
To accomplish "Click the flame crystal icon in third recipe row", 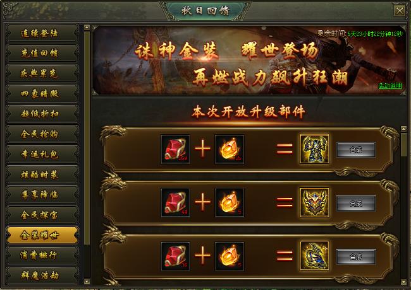I will (230, 256).
